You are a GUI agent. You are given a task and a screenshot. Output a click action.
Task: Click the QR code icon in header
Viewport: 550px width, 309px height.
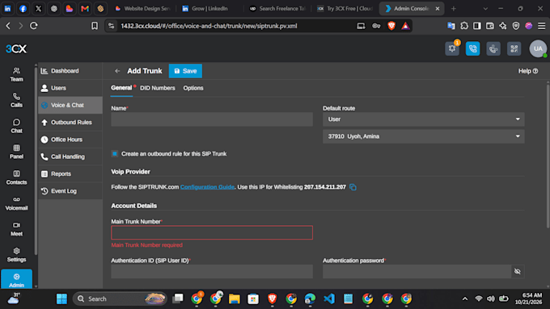pyautogui.click(x=514, y=48)
